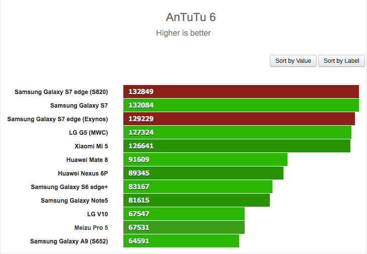Click the 67547 score value
The height and width of the screenshot is (254, 367).
pos(139,214)
